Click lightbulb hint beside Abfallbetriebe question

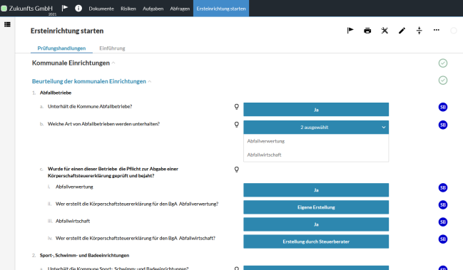(x=237, y=107)
